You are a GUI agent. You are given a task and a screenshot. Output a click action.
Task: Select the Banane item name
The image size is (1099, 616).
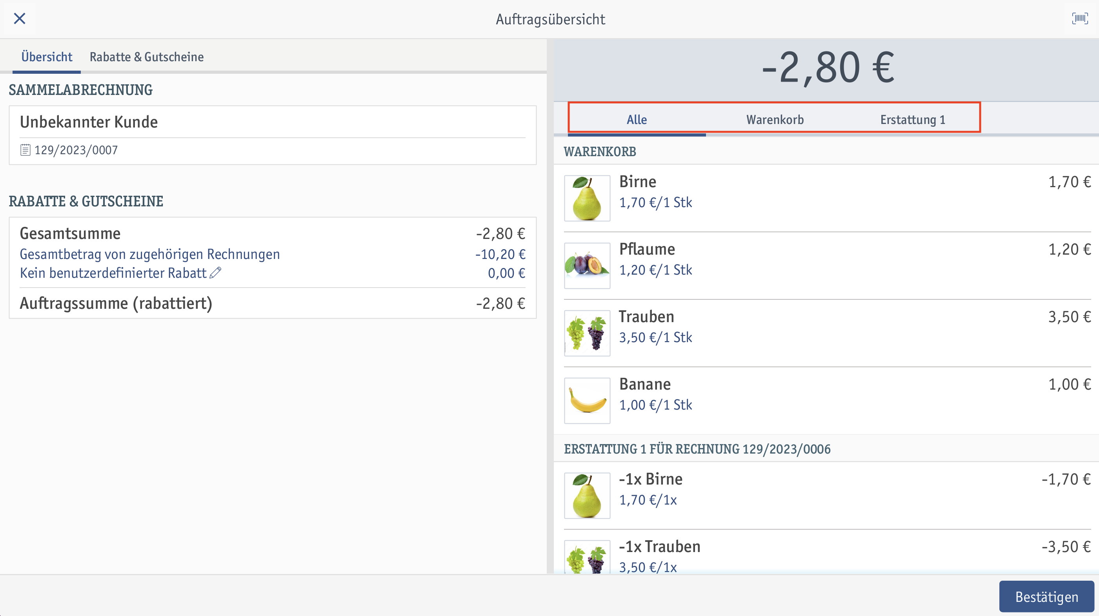645,384
